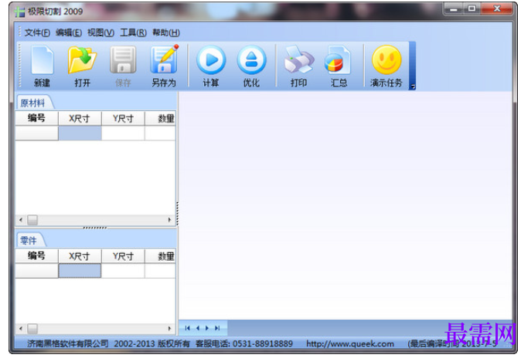531x358 pixels.
Task: Open the 帮助(H) menu
Action: 166,32
